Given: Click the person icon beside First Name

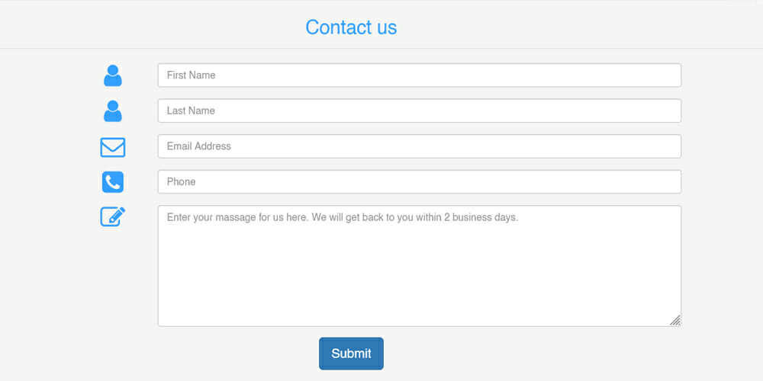Looking at the screenshot, I should pos(113,75).
